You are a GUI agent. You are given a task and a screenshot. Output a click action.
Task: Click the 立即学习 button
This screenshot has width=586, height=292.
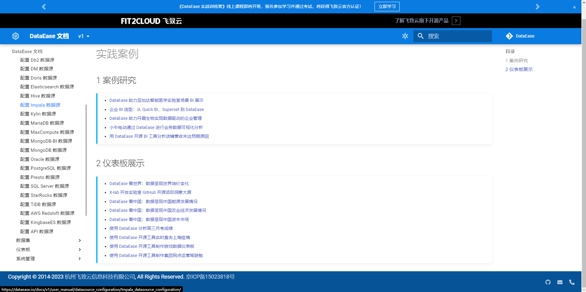386,6
